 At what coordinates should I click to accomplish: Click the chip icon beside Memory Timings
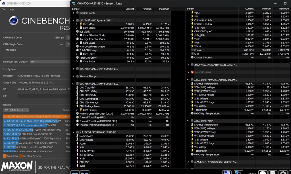77,76
